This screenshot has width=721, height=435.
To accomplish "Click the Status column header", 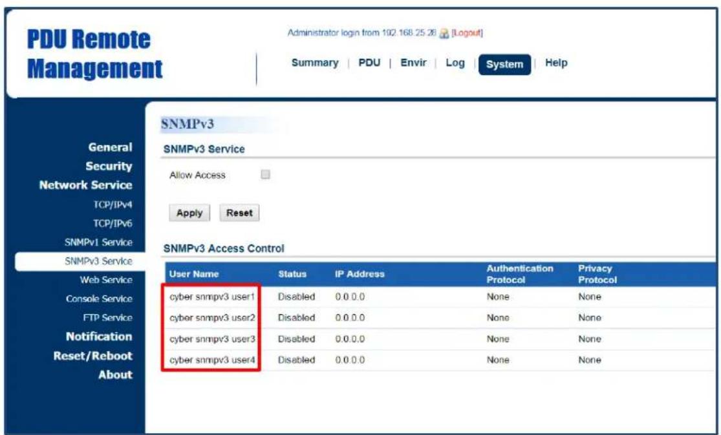I will [x=292, y=274].
